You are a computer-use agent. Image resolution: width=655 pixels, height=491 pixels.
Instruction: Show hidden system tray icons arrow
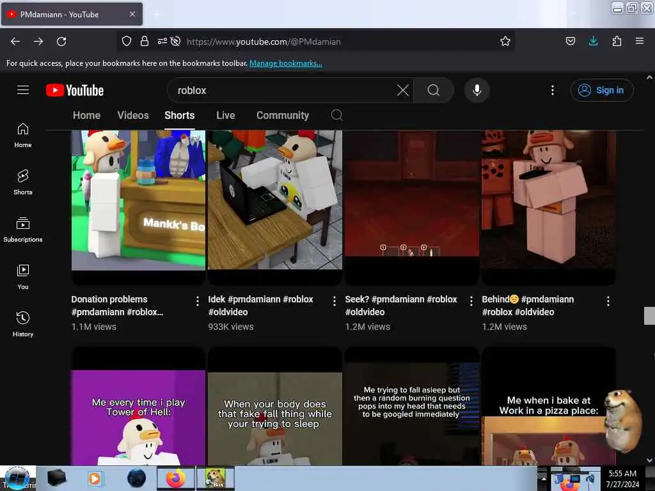click(544, 478)
